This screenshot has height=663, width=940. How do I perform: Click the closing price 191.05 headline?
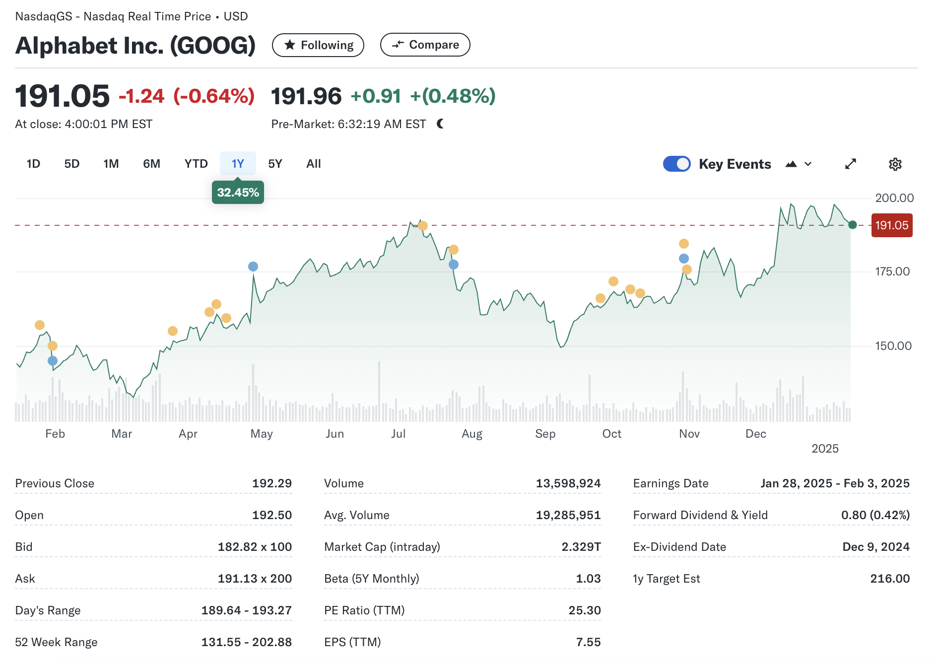[62, 96]
